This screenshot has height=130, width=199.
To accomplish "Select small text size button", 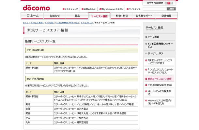I will (x=166, y=3).
